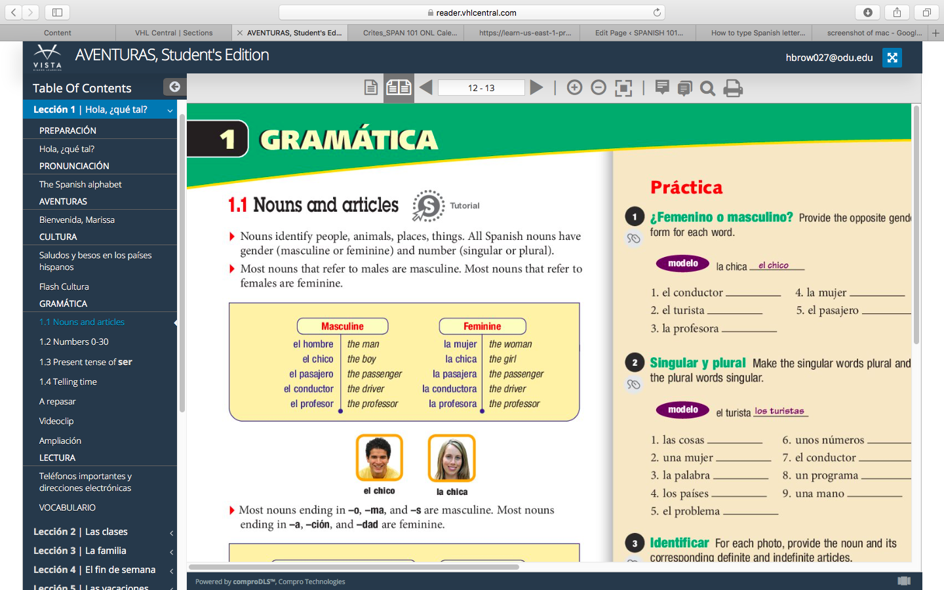The height and width of the screenshot is (590, 944).
Task: Click the Vista Higher Learning logo
Action: [47, 57]
